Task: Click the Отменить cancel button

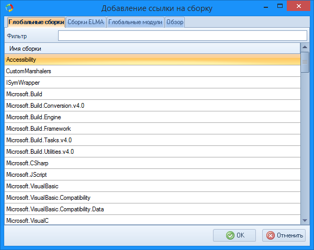Action: pyautogui.click(x=284, y=235)
